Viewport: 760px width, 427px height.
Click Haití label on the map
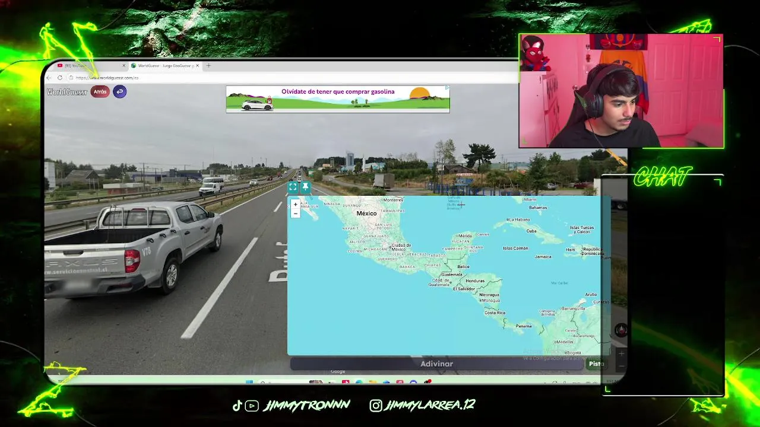[x=571, y=250]
